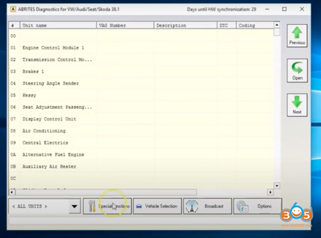Click the green Previous arrow button
The width and height of the screenshot is (321, 238).
(297, 36)
